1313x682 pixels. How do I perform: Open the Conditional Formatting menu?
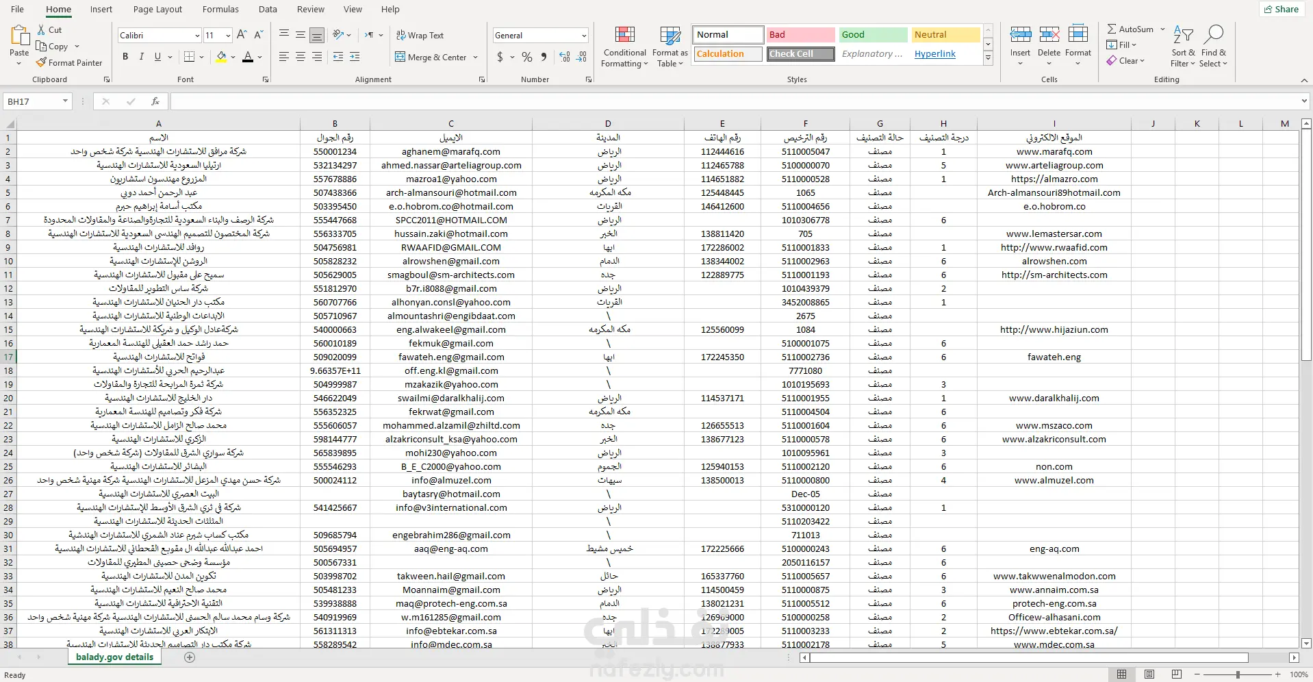tap(624, 47)
